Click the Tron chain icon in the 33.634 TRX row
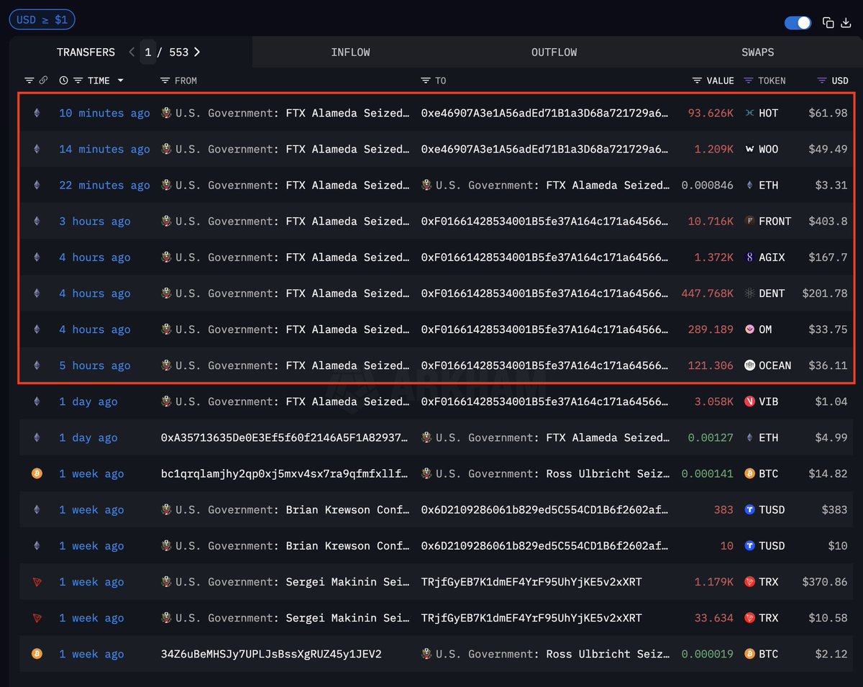Image resolution: width=863 pixels, height=687 pixels. point(37,617)
